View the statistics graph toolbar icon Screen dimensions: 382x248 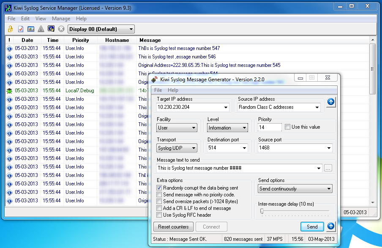30,29
